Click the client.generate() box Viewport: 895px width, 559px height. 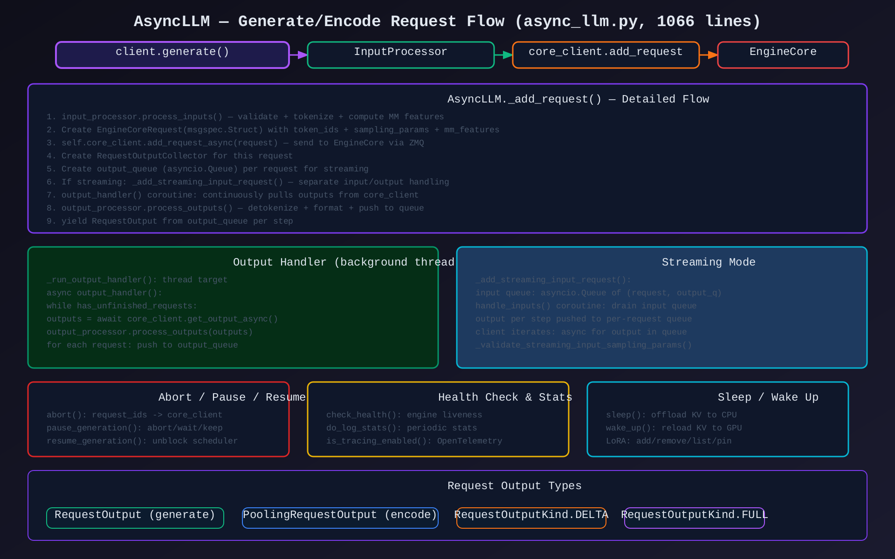(172, 55)
